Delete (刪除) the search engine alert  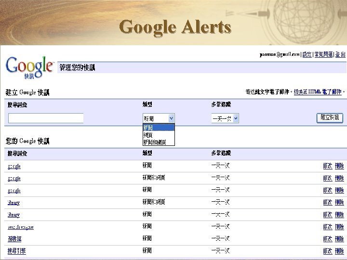tap(339, 227)
